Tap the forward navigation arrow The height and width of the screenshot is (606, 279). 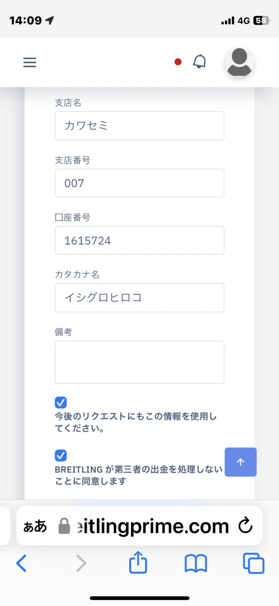point(81,564)
